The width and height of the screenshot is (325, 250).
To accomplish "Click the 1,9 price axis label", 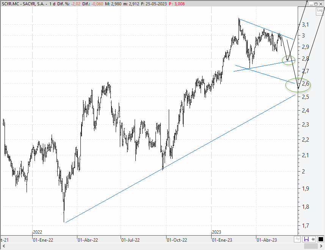I will click(x=305, y=188).
